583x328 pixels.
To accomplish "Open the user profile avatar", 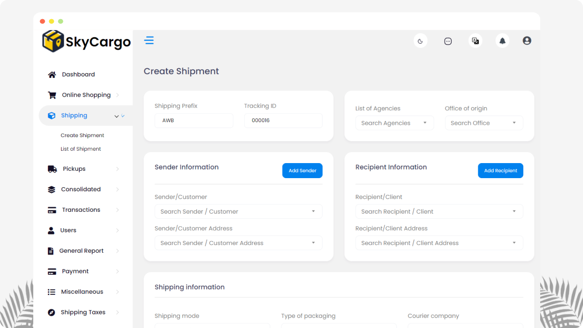I will coord(527,41).
